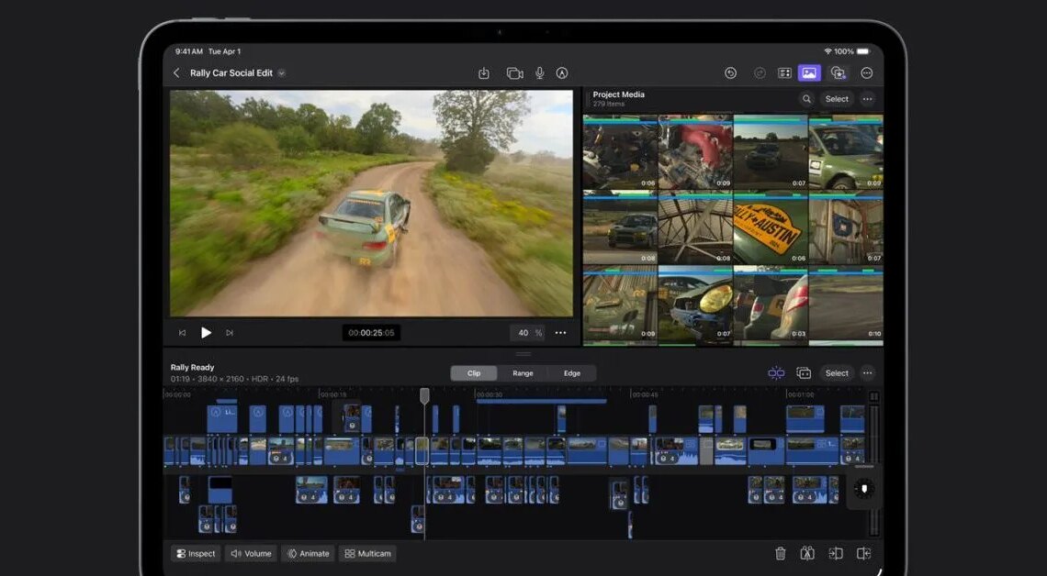The width and height of the screenshot is (1047, 576).
Task: Click the delete clip trash icon
Action: pyautogui.click(x=781, y=553)
